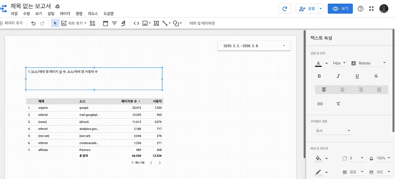This screenshot has height=179, width=395.
Task: Open the 페이지 menu
Action: [65, 14]
